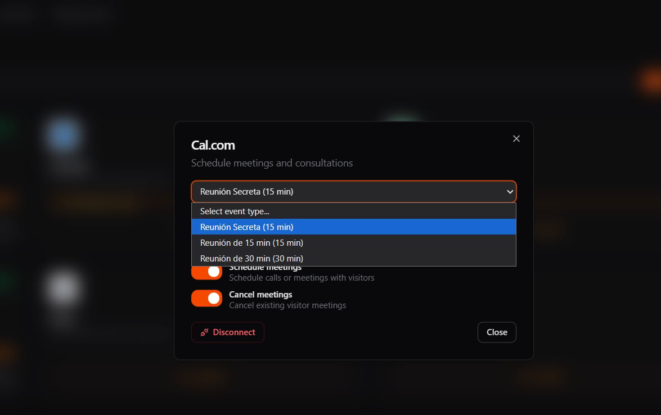This screenshot has height=415, width=661.
Task: Click 'Cancel existing visitor meetings' description
Action: [x=287, y=305]
